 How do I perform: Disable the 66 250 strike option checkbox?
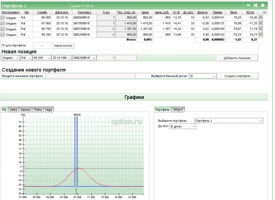pyautogui.click(x=3, y=35)
